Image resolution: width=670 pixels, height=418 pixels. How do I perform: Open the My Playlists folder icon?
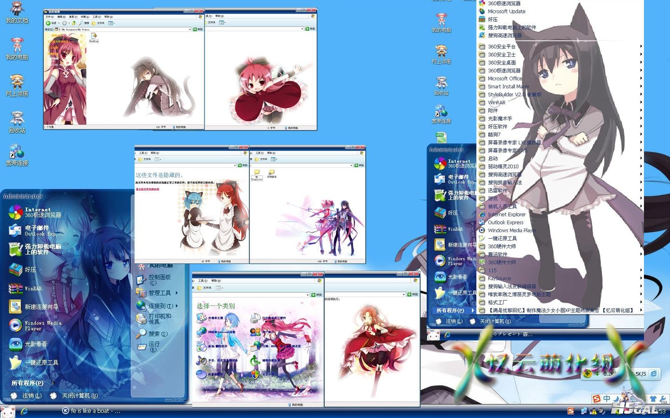[x=257, y=175]
